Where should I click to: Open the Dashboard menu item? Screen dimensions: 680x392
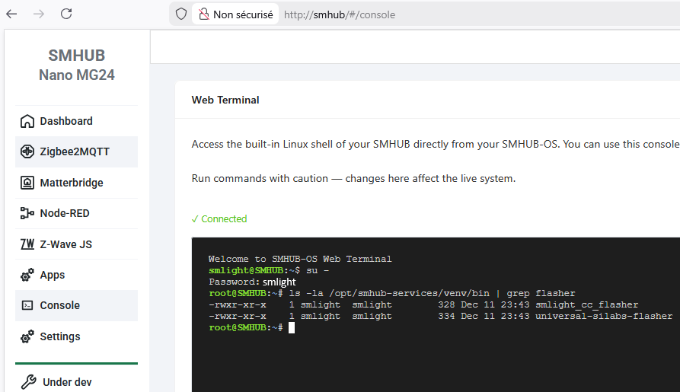pyautogui.click(x=76, y=122)
